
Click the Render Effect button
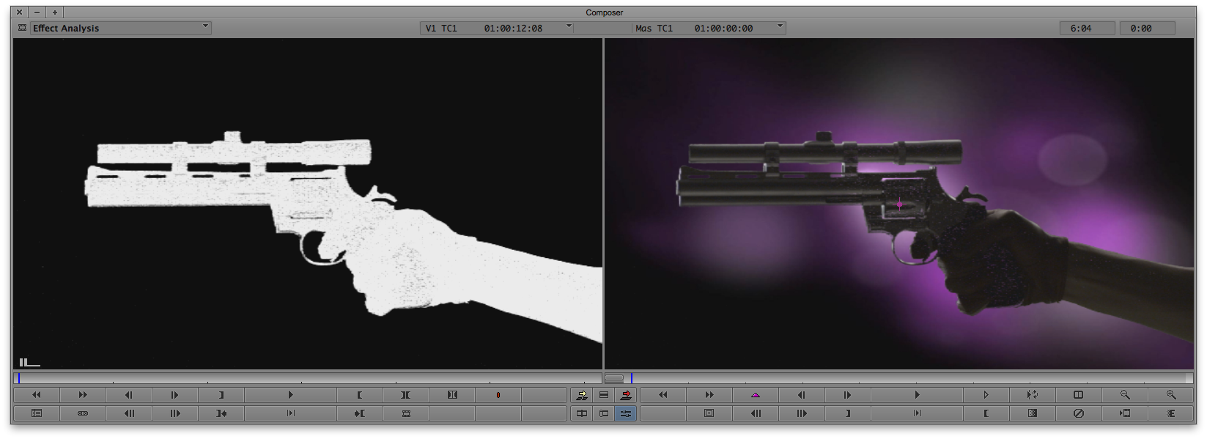click(x=1125, y=413)
